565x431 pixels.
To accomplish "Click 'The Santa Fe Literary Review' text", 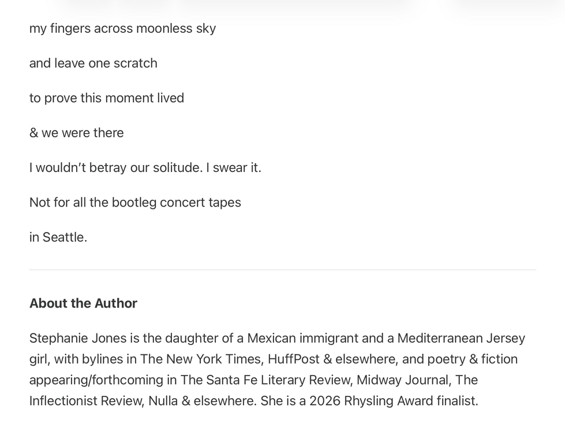I will click(x=265, y=380).
